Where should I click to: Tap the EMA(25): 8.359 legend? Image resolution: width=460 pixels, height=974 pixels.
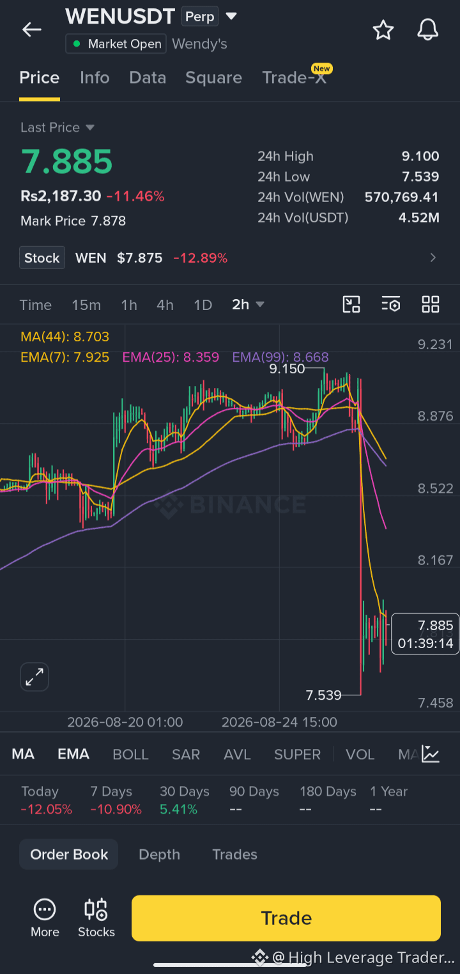171,357
